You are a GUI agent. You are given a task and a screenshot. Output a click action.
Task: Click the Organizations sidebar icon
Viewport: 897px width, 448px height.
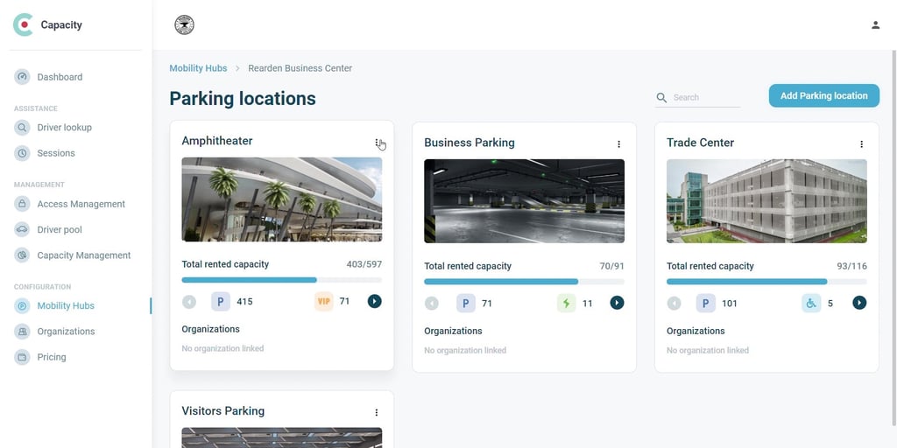point(22,332)
